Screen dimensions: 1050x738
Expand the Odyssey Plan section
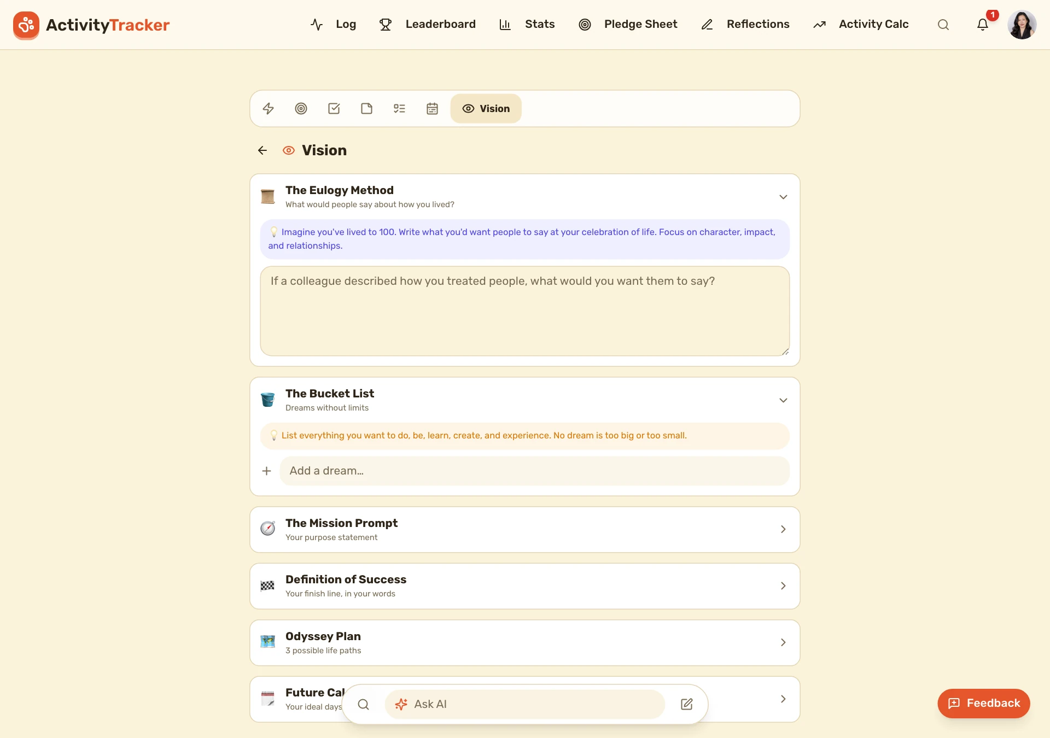[x=525, y=642]
